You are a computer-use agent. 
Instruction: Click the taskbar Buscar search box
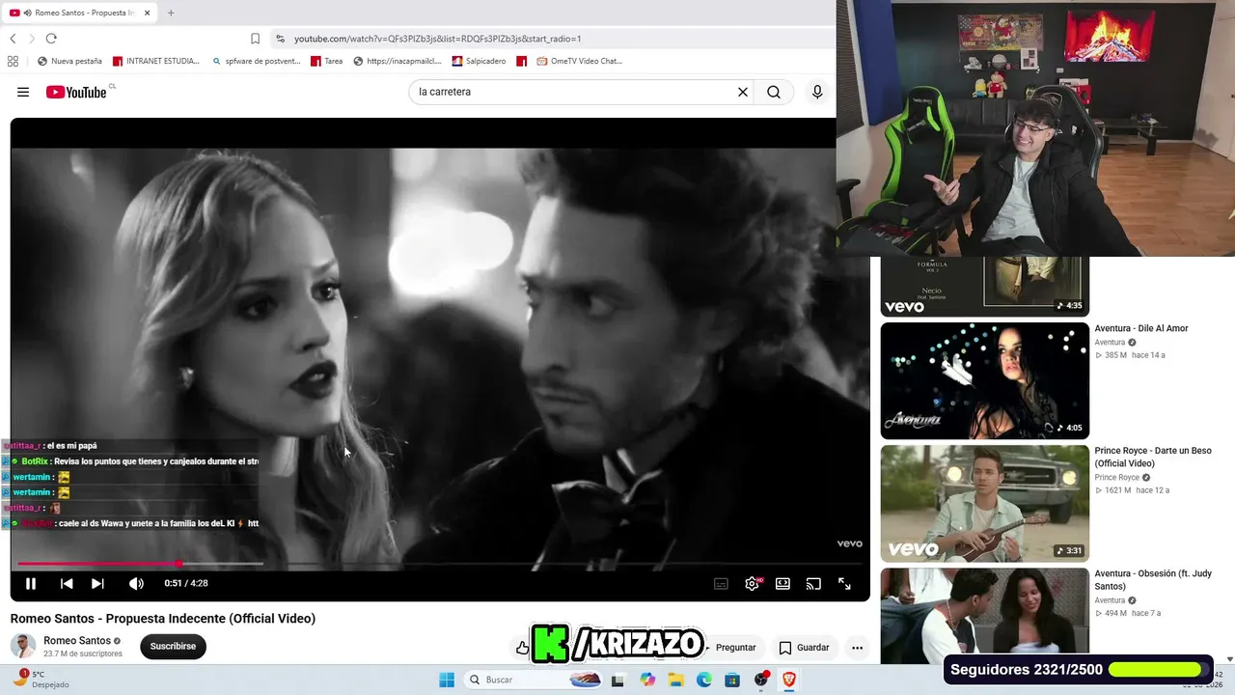tap(532, 680)
